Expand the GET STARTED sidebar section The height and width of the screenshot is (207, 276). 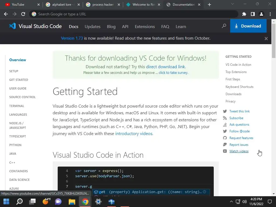pyautogui.click(x=19, y=80)
